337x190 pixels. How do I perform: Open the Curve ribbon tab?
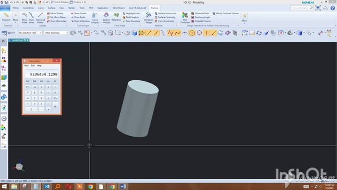(41, 8)
